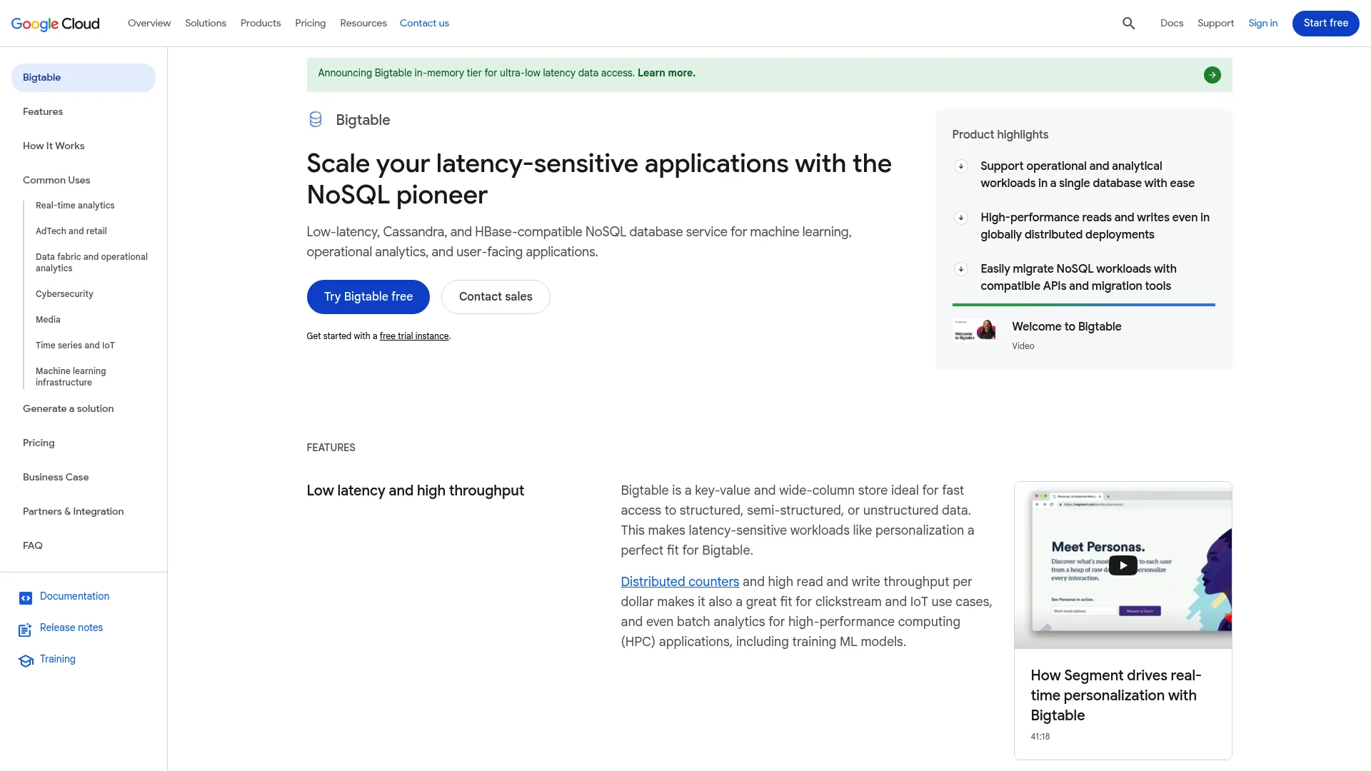The height and width of the screenshot is (771, 1371).
Task: Go to FAQ section
Action: 33,546
